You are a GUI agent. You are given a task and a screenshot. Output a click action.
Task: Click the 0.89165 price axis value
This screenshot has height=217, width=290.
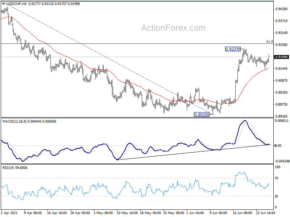[x=282, y=116]
